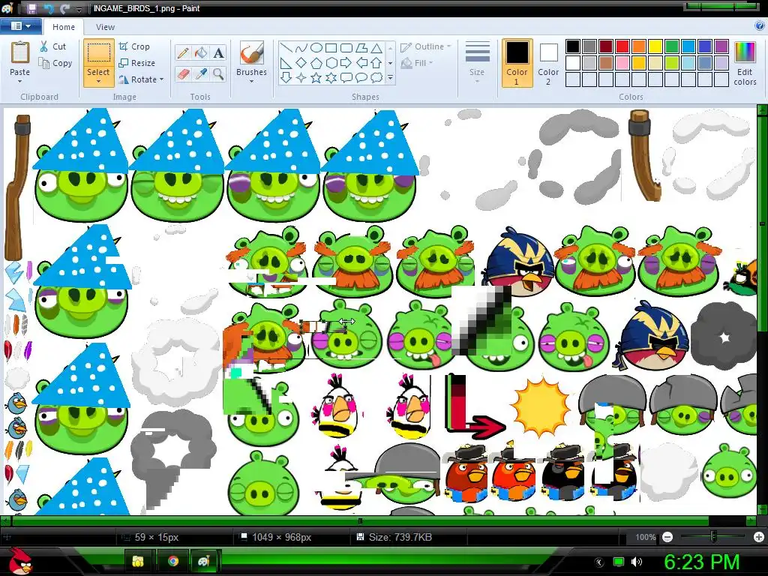Open File Explorer from the taskbar
Viewport: 768px width, 576px height.
pyautogui.click(x=138, y=561)
